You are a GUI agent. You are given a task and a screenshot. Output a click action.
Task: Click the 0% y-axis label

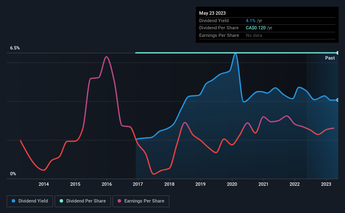[13, 174]
